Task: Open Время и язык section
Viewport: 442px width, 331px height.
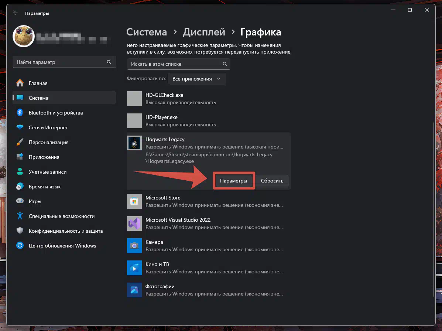Action: pos(64,186)
